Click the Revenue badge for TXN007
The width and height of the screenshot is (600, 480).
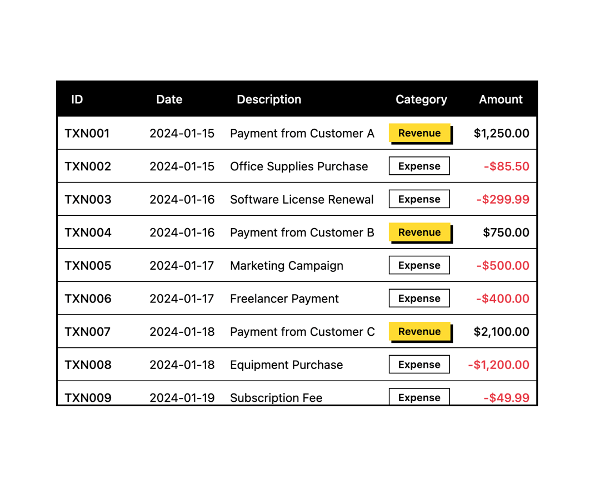pyautogui.click(x=419, y=331)
